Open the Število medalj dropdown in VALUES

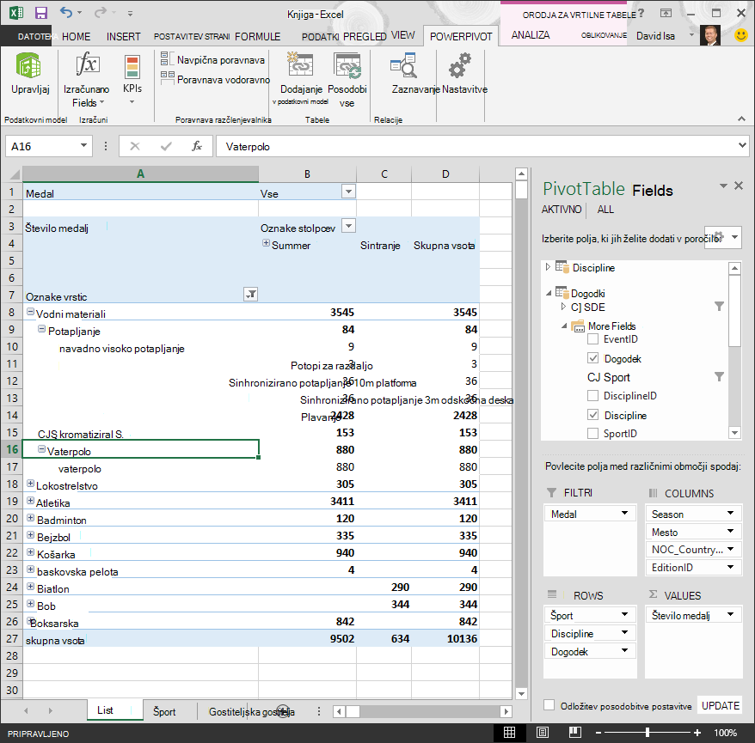[x=730, y=614]
